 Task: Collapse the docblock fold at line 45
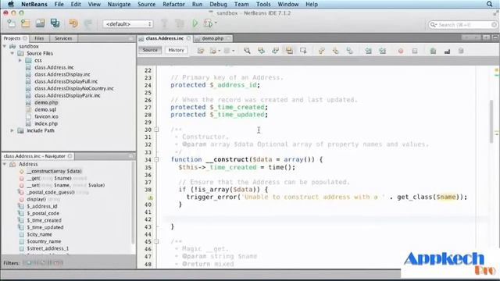pos(156,241)
